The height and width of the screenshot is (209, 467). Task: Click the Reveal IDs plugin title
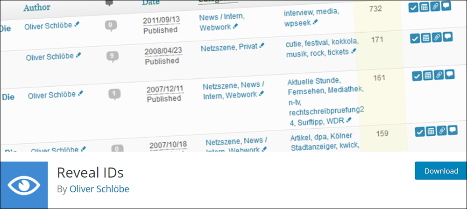pyautogui.click(x=91, y=173)
